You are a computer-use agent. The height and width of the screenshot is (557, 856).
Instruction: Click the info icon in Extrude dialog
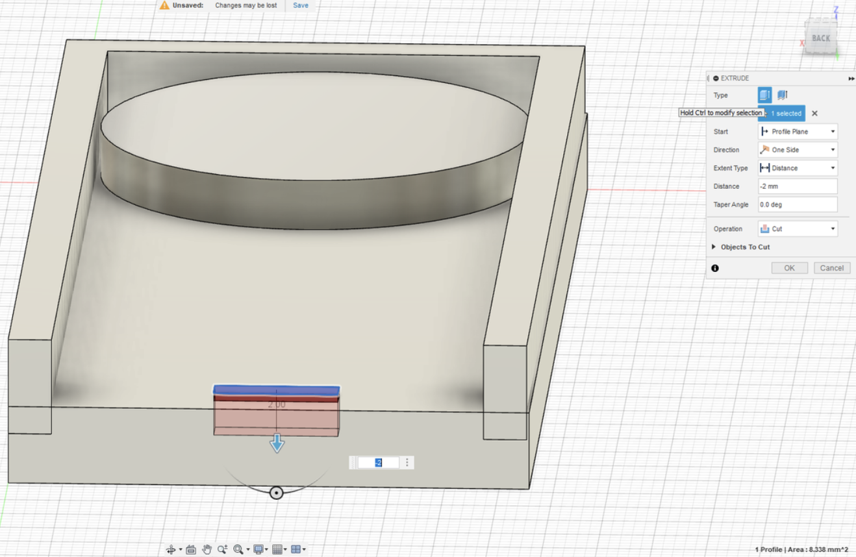click(715, 267)
